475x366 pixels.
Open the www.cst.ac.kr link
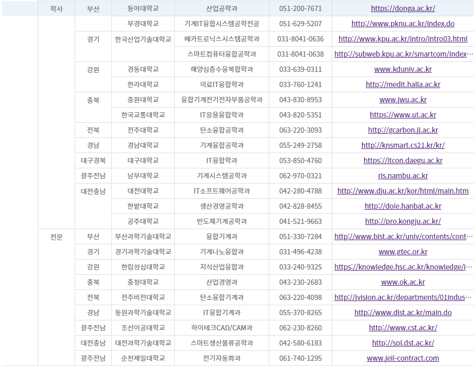[403, 328]
